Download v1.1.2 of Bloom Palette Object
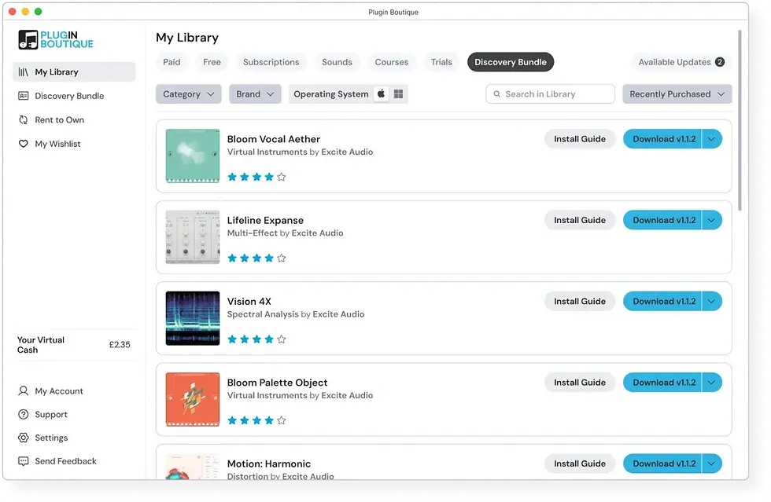This screenshot has width=771, height=502. pyautogui.click(x=662, y=382)
